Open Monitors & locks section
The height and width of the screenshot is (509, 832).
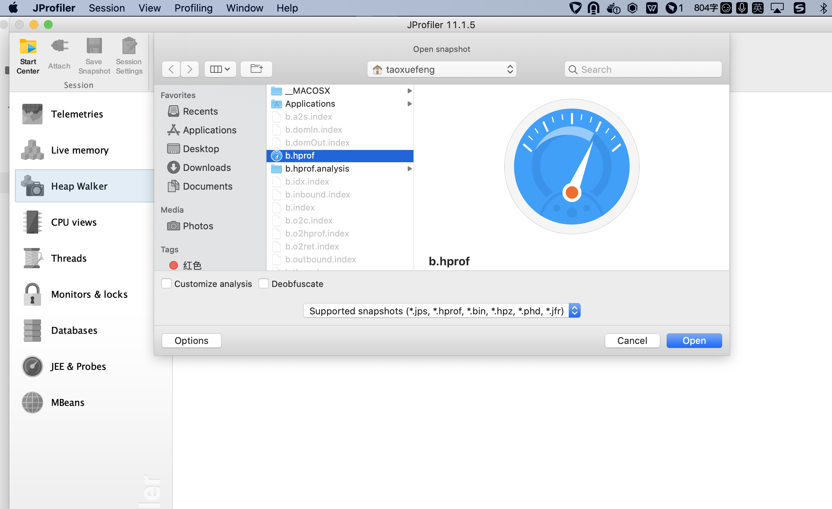[x=89, y=294]
